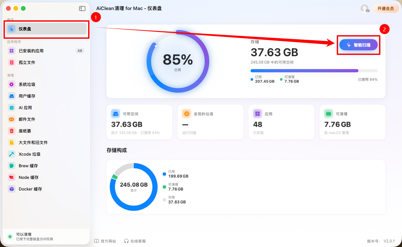
Task: Click the 运行扫描 text in junk card
Action: (189, 133)
